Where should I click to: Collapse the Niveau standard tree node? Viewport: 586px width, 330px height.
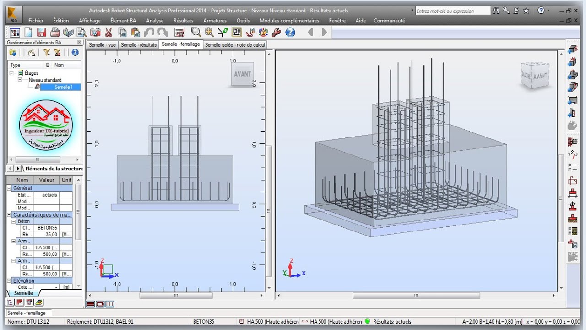coord(20,80)
